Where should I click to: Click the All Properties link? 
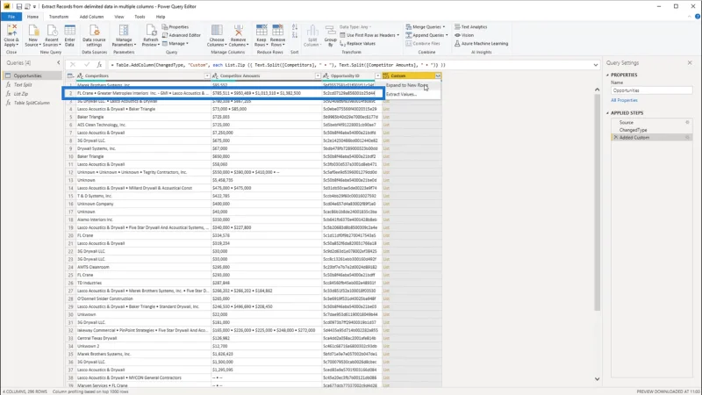pyautogui.click(x=624, y=100)
